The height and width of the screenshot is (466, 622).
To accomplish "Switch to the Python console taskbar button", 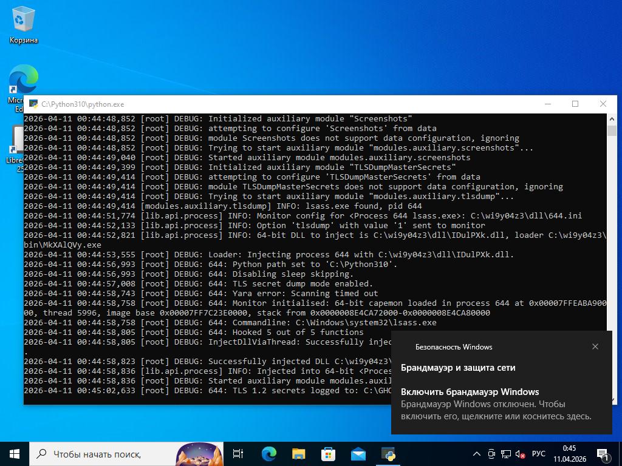I will (388, 454).
